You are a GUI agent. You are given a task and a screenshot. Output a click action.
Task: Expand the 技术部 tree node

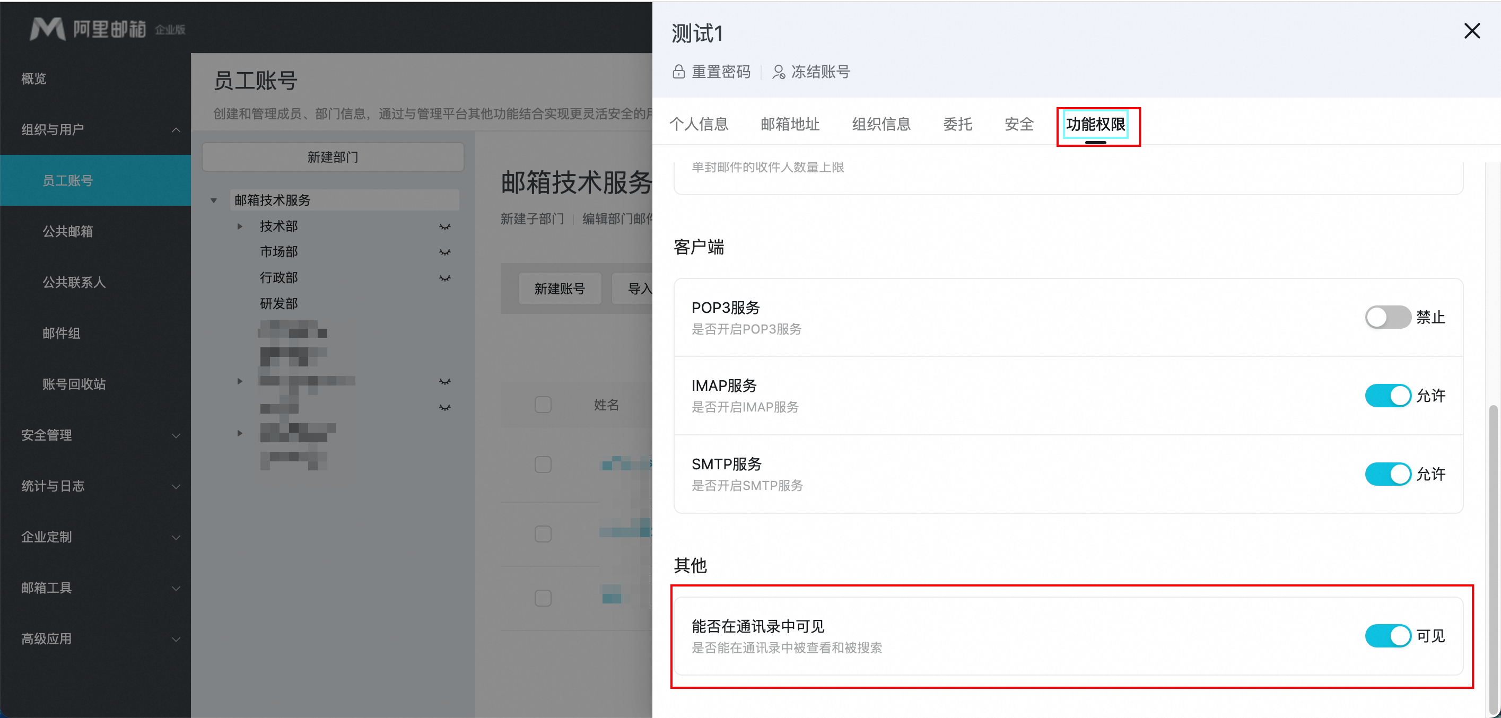pos(240,226)
